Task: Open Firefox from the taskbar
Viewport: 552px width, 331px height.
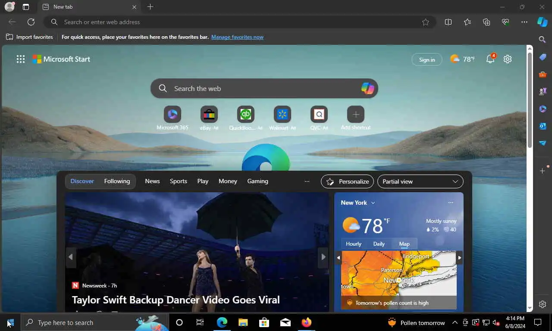Action: click(x=307, y=322)
